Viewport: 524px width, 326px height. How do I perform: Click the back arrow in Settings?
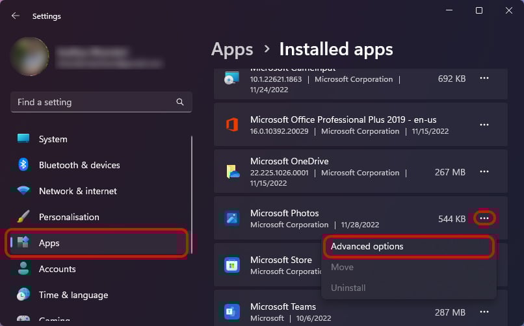click(x=16, y=16)
